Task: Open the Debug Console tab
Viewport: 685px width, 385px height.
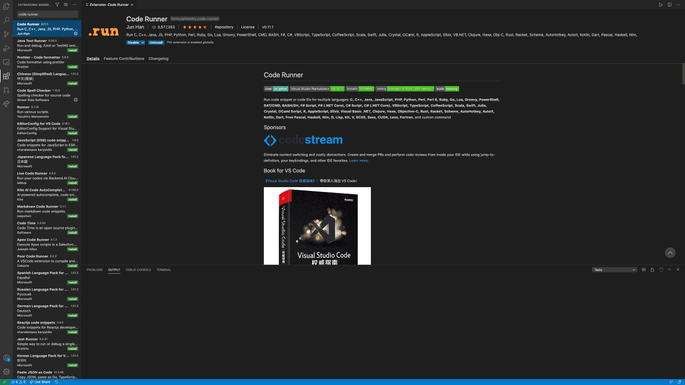Action: (x=138, y=269)
